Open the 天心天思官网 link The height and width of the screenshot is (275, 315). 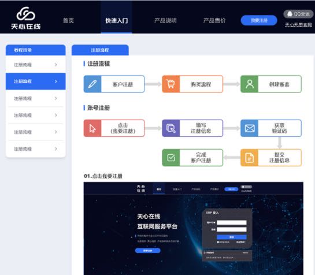coord(298,25)
